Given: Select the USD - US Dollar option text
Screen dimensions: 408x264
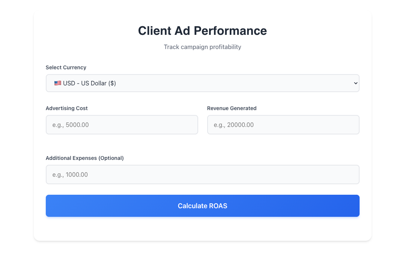Looking at the screenshot, I should click(89, 84).
